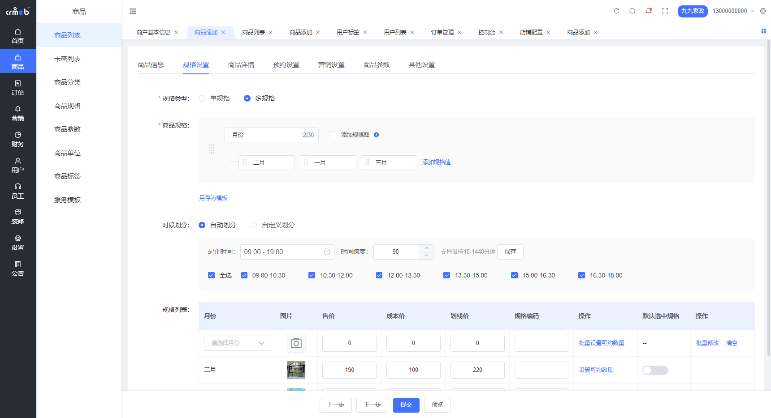Click the 二月 row product thumbnail
The image size is (771, 418).
(296, 370)
